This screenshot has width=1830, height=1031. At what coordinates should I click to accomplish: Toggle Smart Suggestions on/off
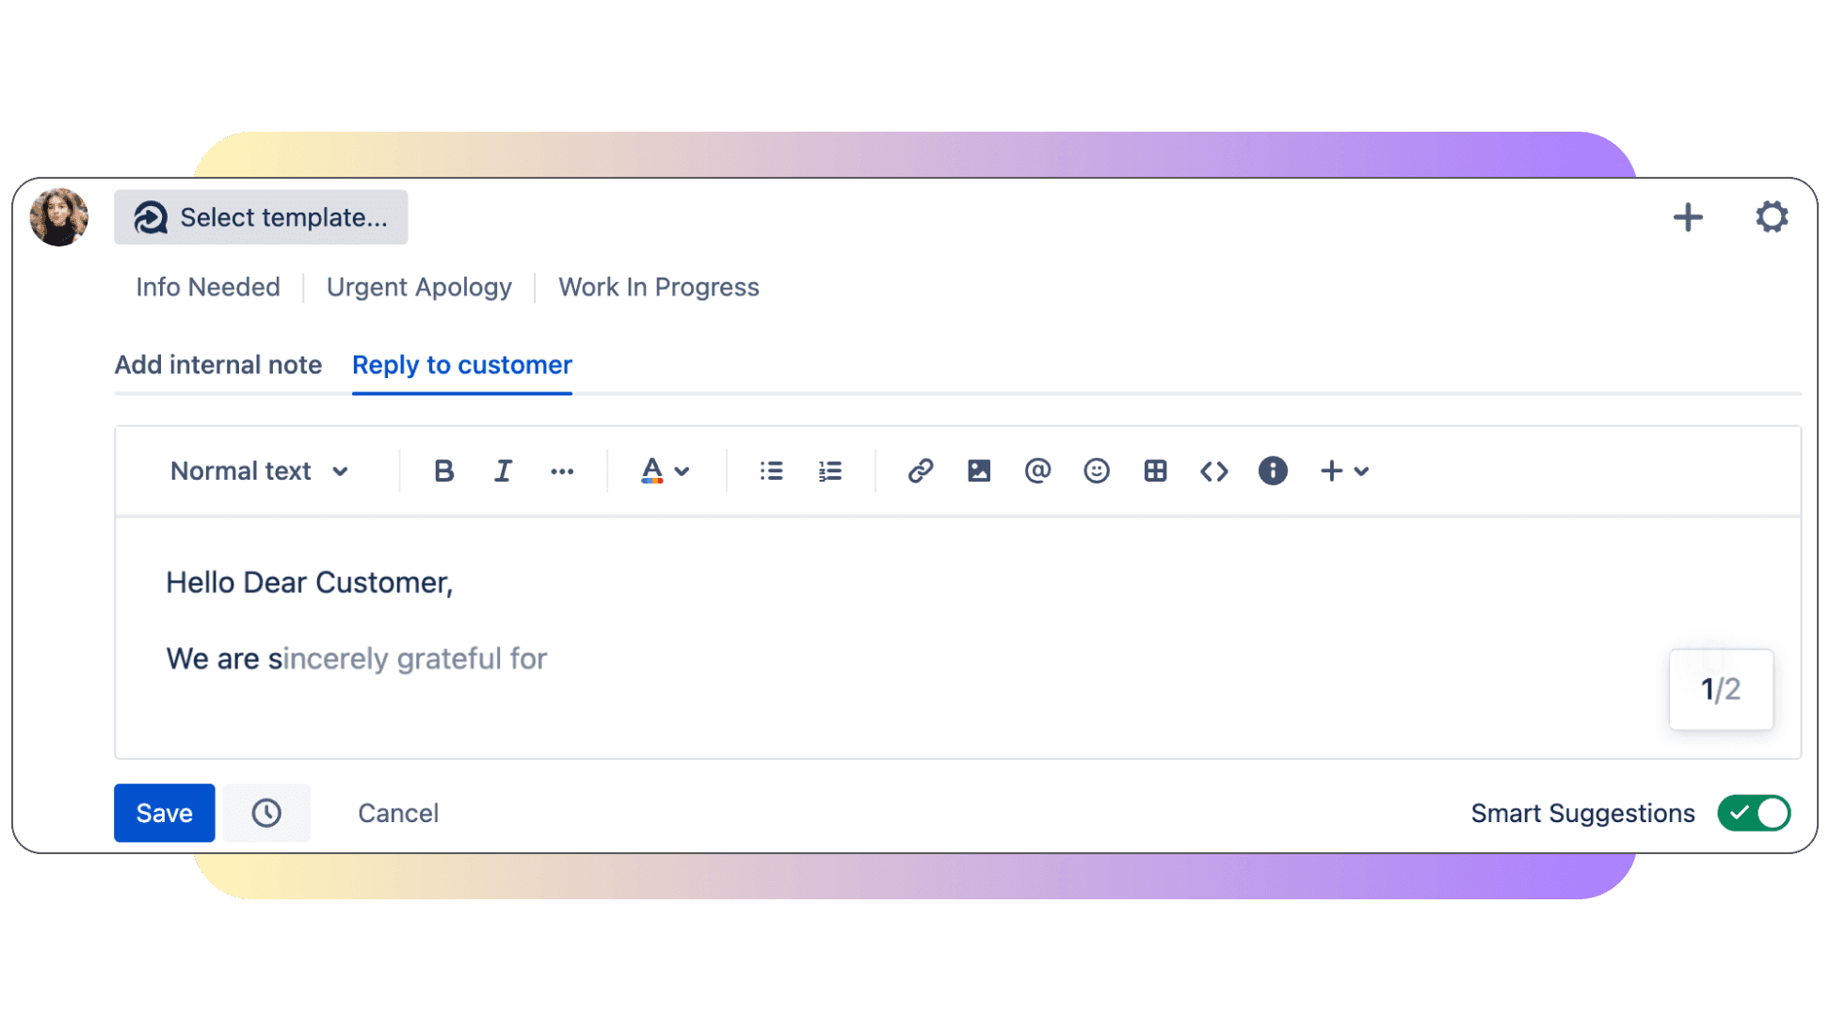click(x=1756, y=811)
